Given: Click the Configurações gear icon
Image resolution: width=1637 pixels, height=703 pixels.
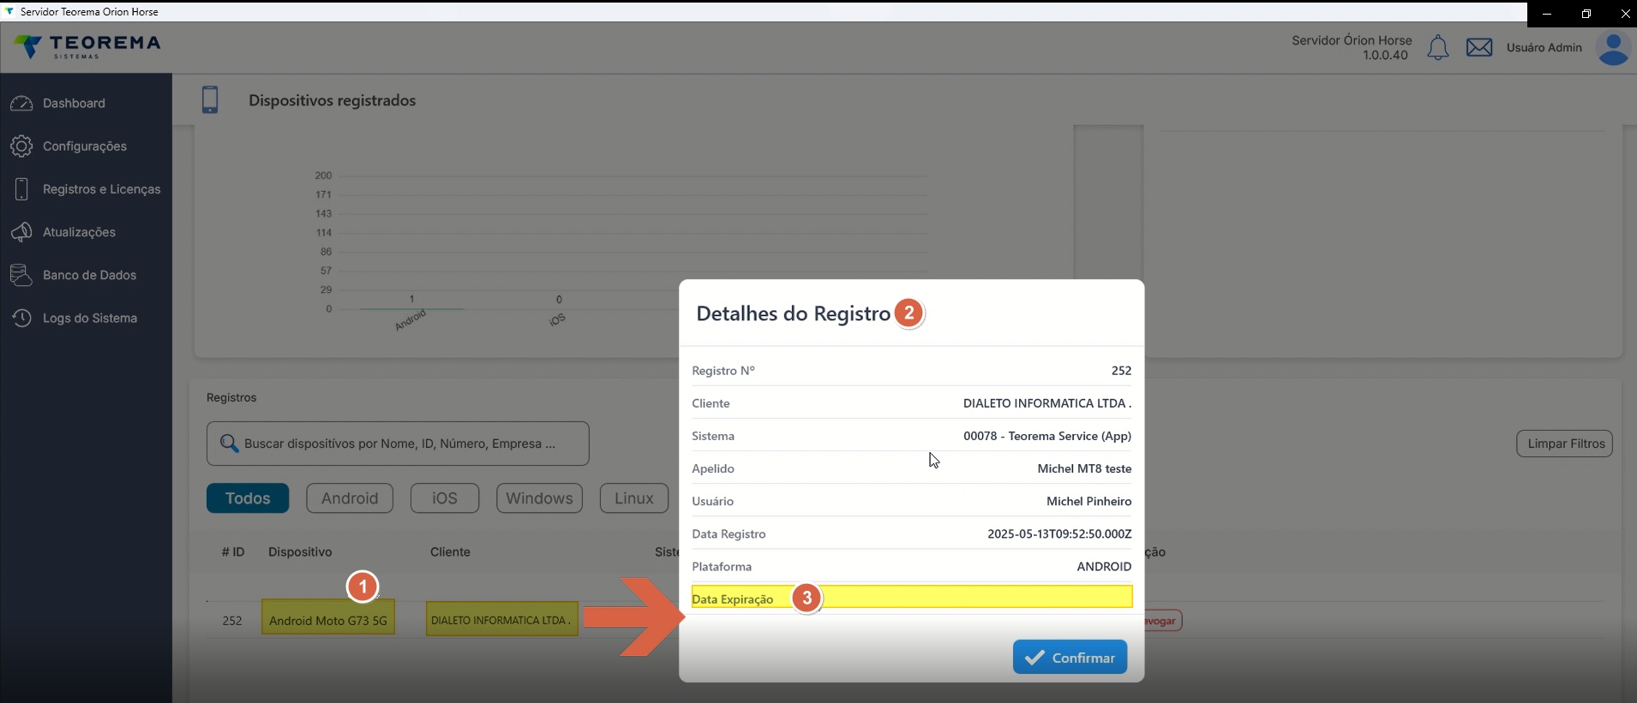Looking at the screenshot, I should [x=21, y=146].
